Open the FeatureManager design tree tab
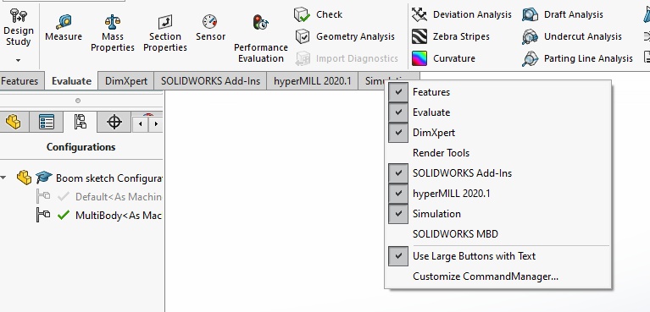Image resolution: width=650 pixels, height=312 pixels. point(14,122)
